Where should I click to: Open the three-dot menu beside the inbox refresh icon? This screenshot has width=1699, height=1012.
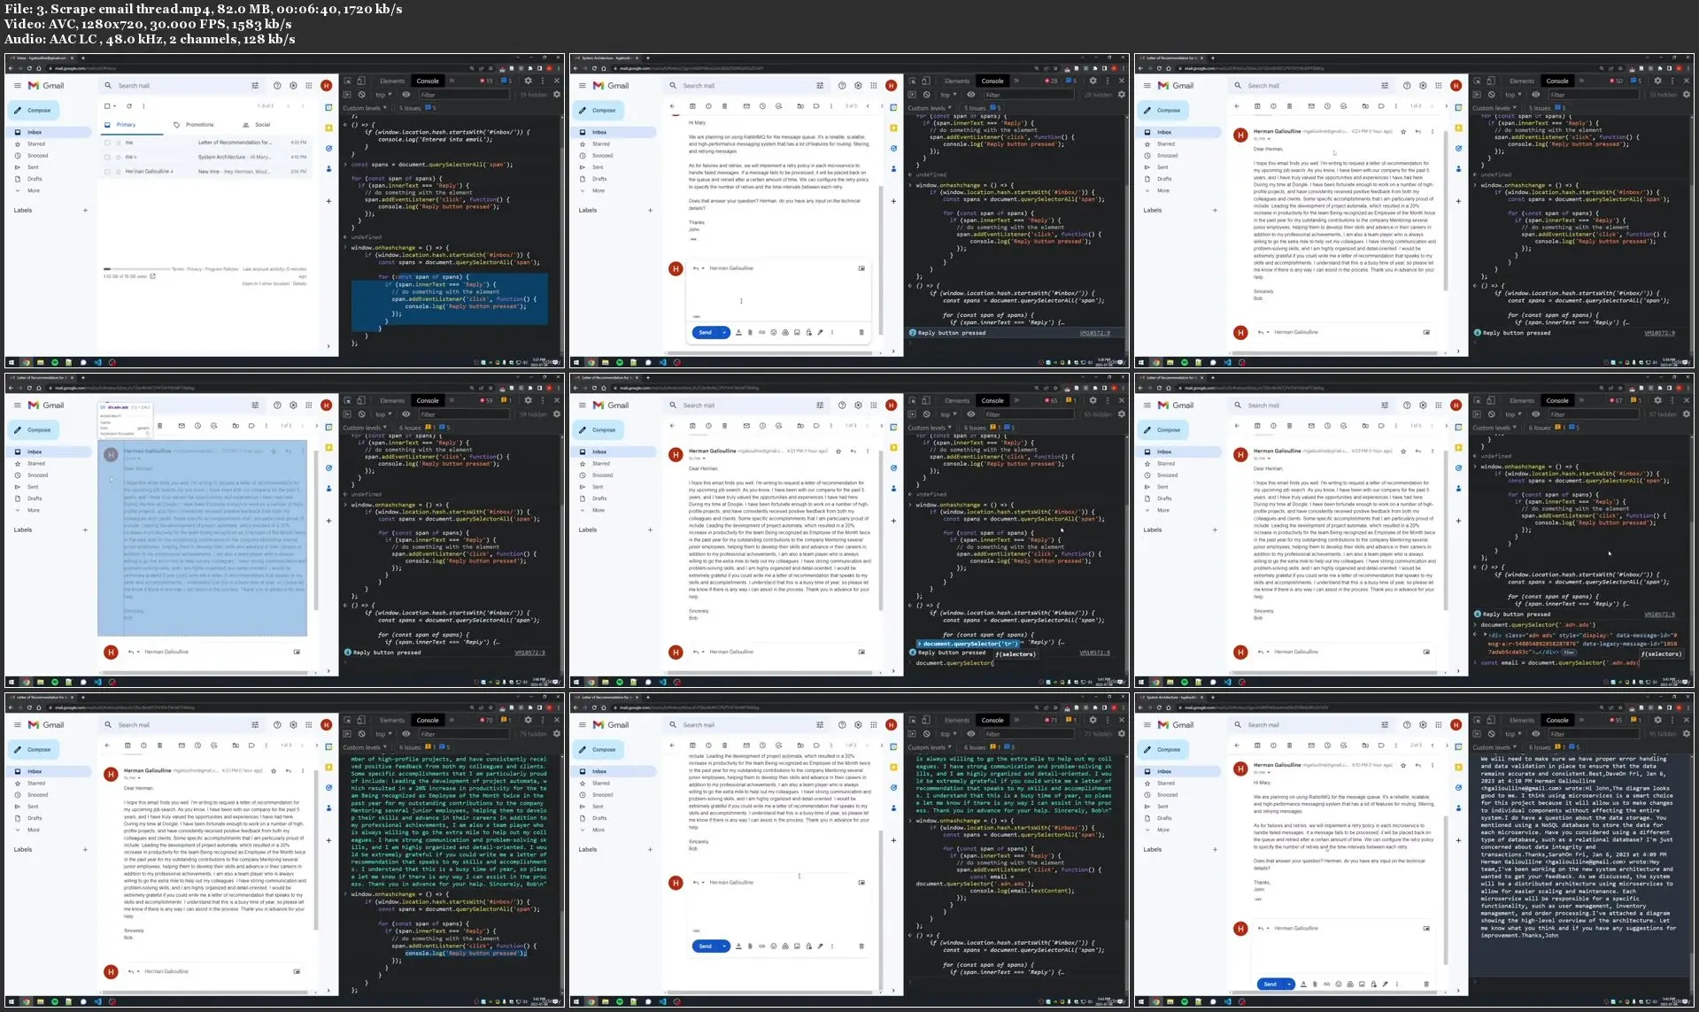(x=143, y=106)
